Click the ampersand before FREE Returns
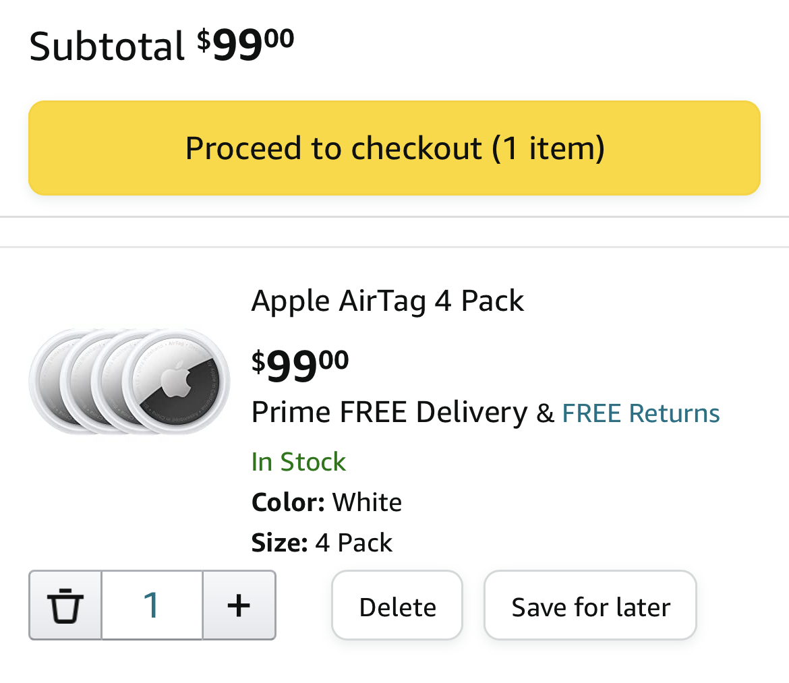 544,413
